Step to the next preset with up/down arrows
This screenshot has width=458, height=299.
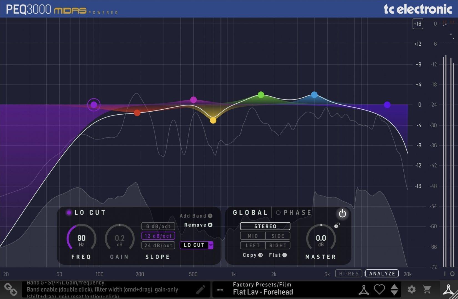click(395, 289)
